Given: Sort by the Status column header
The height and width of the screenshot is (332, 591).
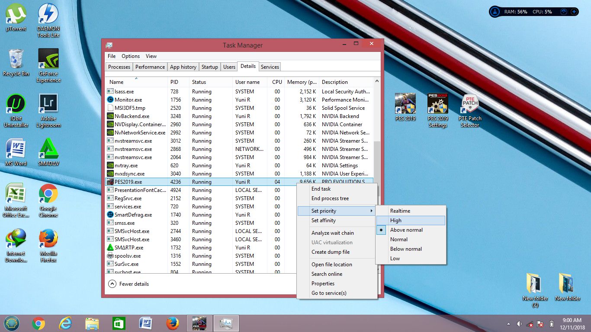Looking at the screenshot, I should 211,82.
